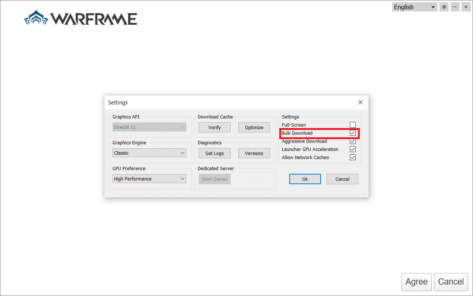Toggle Aggressive Download checkbox
Viewport: 473px width, 296px height.
(x=353, y=141)
